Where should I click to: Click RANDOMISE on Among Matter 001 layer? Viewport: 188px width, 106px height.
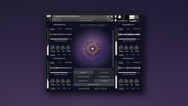(68, 29)
